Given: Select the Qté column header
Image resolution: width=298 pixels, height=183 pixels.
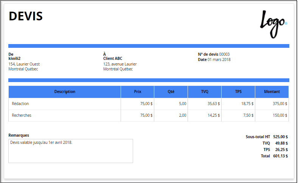Looking at the screenshot, I should click(x=171, y=91).
